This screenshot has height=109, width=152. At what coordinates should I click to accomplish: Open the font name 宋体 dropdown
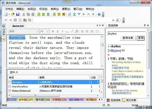(x=37, y=31)
